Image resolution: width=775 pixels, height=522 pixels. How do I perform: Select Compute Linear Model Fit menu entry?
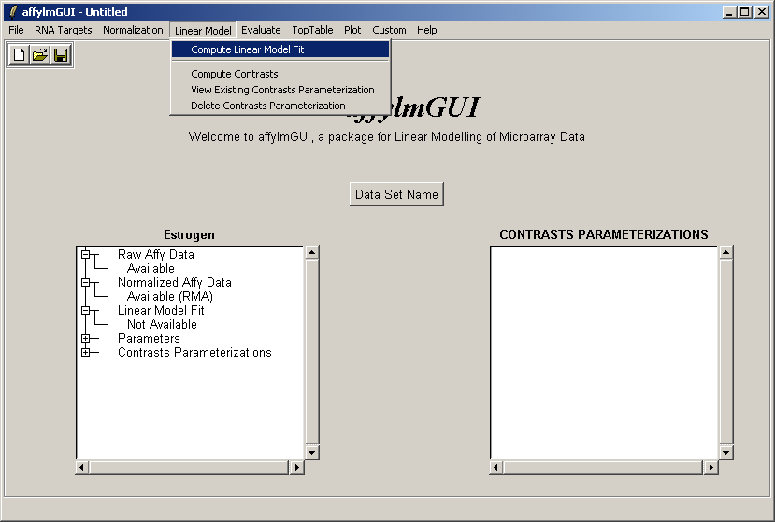(247, 49)
